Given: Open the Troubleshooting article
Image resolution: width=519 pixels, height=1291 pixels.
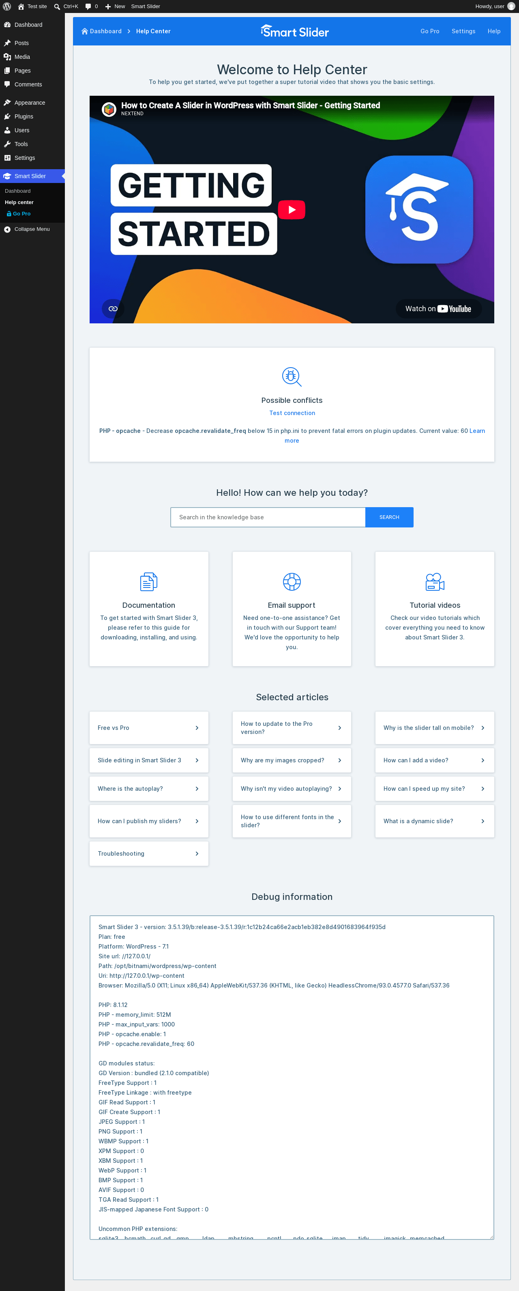Looking at the screenshot, I should point(149,854).
